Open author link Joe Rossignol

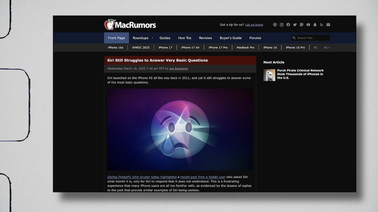point(178,69)
